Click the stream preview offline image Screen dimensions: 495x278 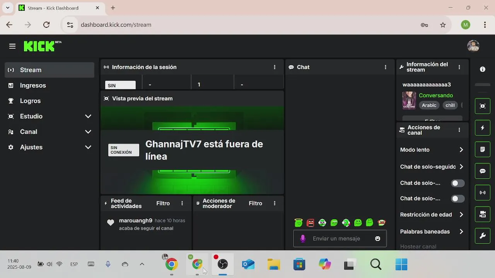coord(192,150)
